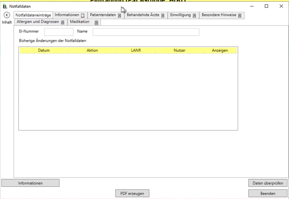Viewport: 289px width, 199px height.
Task: Click the X icon on Behandelnde Ärzte tab
Action: [163, 16]
